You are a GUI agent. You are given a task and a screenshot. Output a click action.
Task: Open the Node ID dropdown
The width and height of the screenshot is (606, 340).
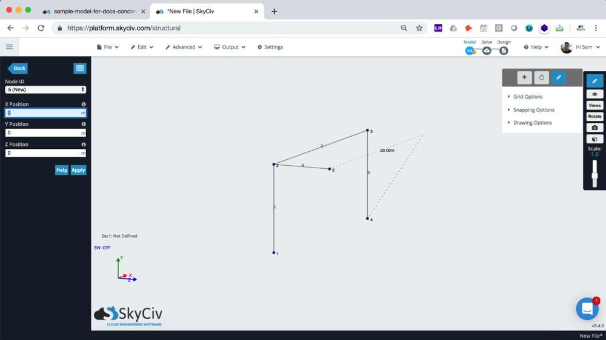point(45,90)
